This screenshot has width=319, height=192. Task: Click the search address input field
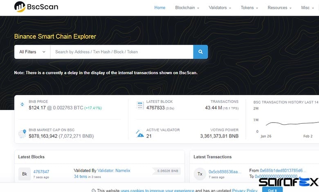(x=121, y=52)
